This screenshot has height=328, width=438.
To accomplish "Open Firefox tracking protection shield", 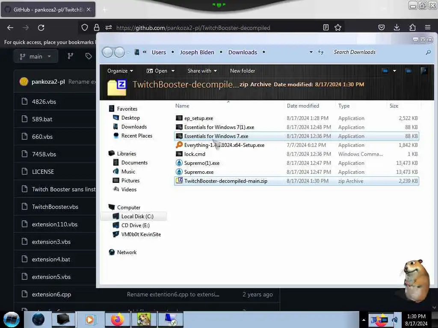I will pos(85,27).
